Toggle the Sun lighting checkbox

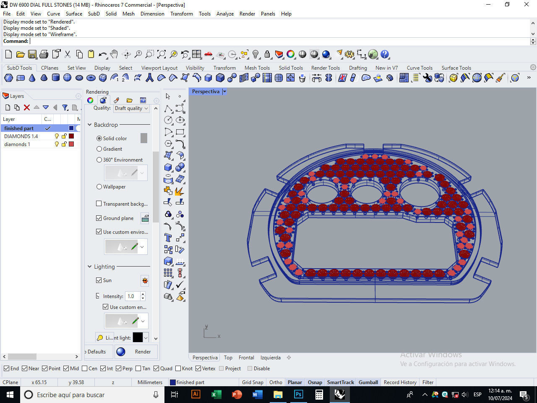pos(99,280)
